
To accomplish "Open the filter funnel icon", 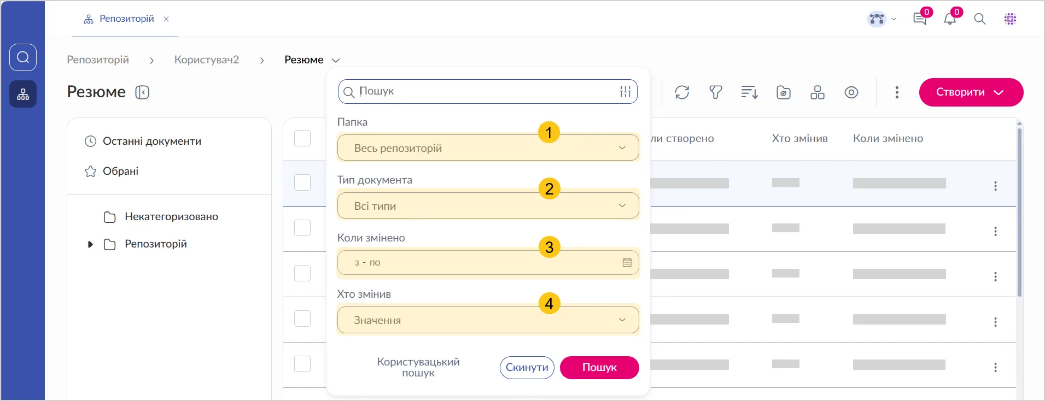I will (716, 92).
